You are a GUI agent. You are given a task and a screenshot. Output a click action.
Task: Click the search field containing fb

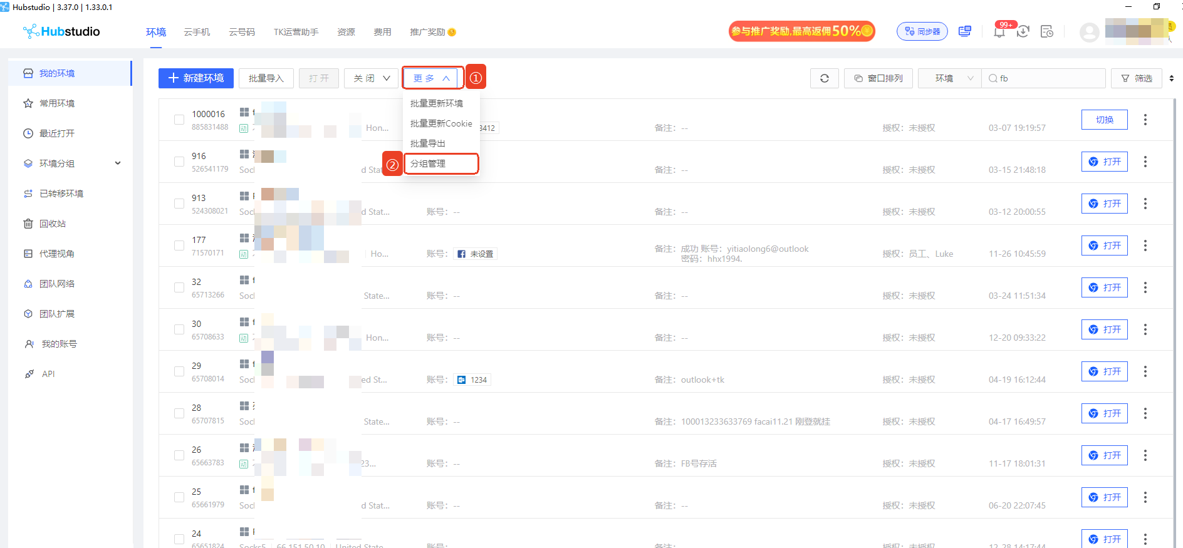click(x=1043, y=78)
